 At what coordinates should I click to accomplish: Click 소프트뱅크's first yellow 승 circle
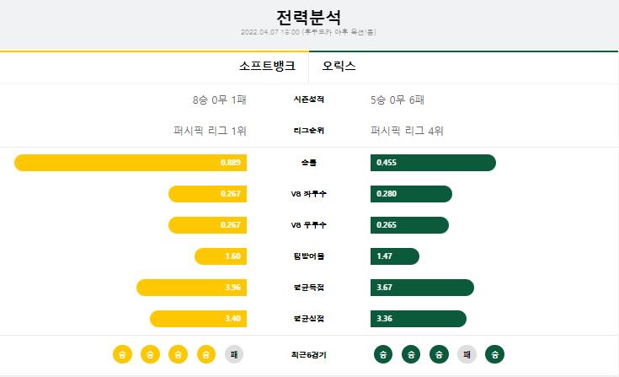pos(122,354)
